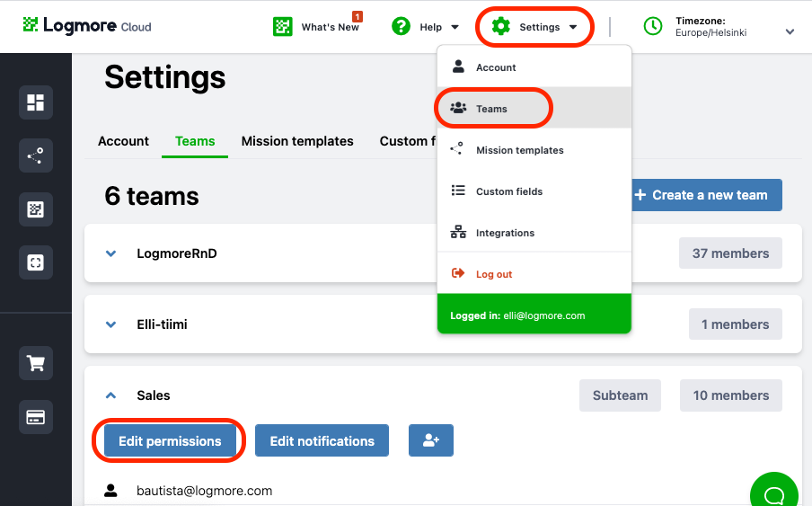Click the 10 members badge
The height and width of the screenshot is (506, 812).
730,395
